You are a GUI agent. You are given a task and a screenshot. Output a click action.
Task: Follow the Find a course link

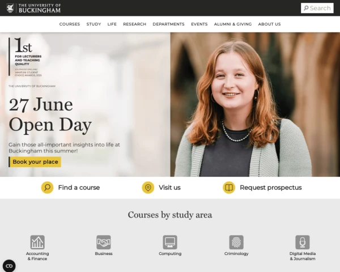pyautogui.click(x=79, y=188)
